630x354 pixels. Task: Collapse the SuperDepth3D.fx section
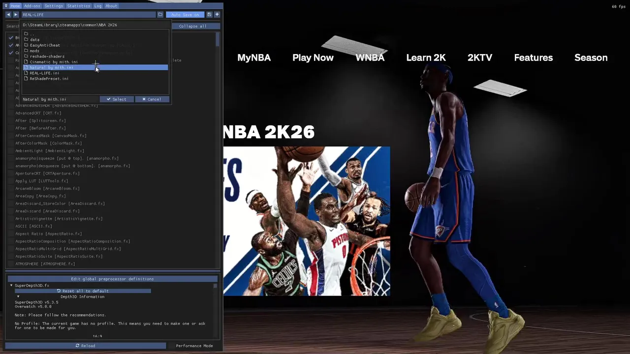(x=11, y=286)
